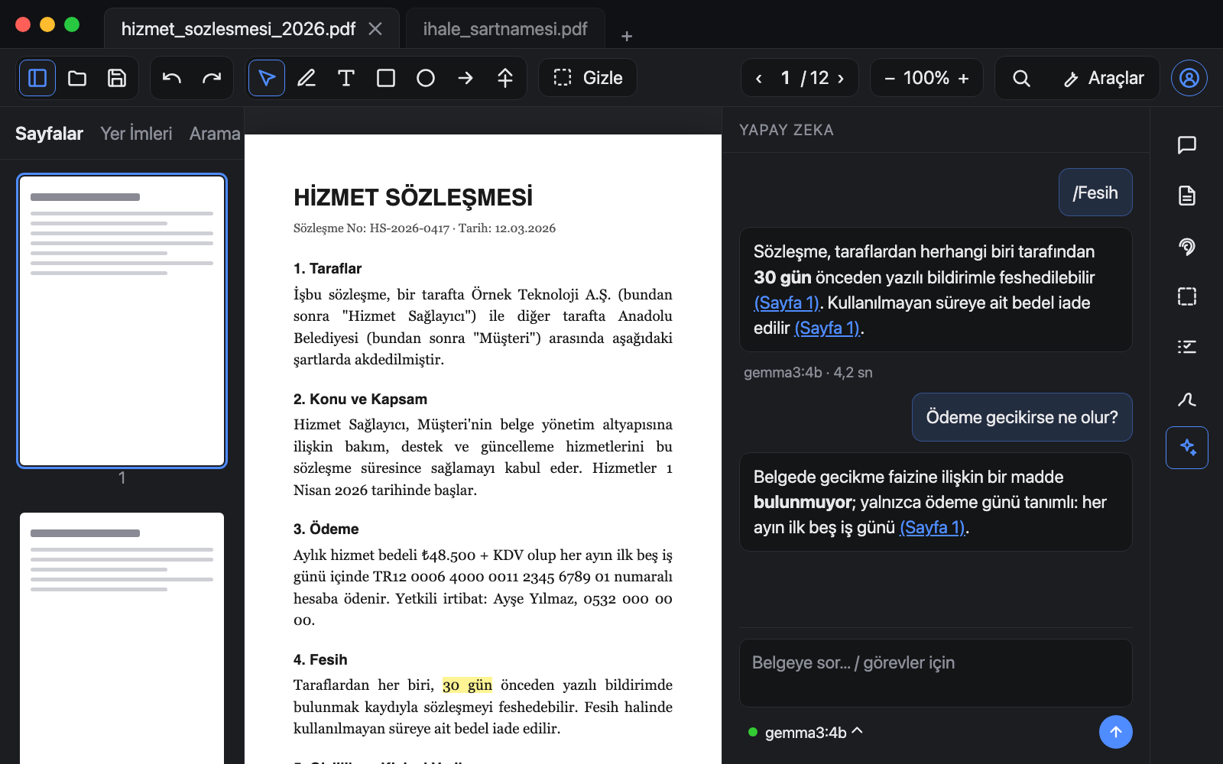The width and height of the screenshot is (1223, 764).
Task: Follow the Sayfa 1 link after 'iade edilir'
Action: click(828, 328)
